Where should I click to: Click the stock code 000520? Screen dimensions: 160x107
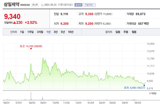tap(25, 5)
